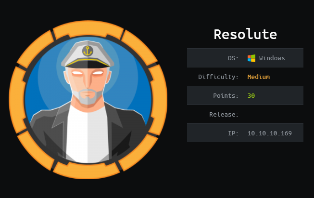The height and width of the screenshot is (198, 314).
Task: Click the Resolute machine title
Action: tap(245, 34)
